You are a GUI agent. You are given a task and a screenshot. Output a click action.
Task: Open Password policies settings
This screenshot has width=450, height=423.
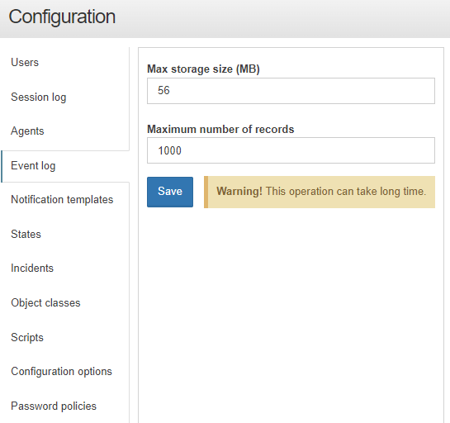(x=54, y=406)
